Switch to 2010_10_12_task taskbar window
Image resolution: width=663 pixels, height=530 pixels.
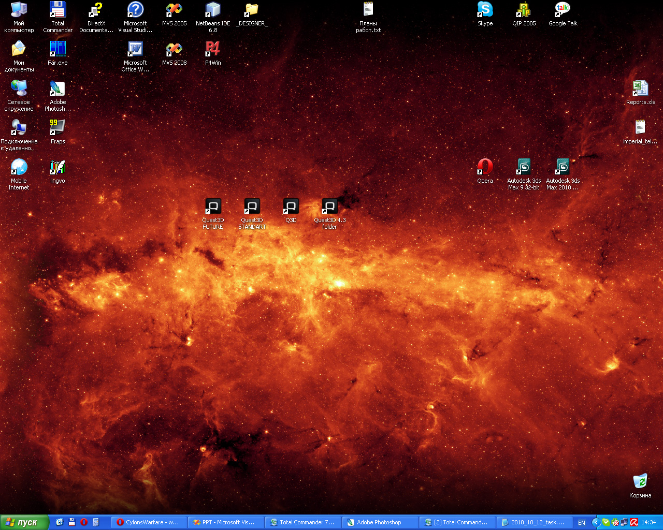coord(535,522)
